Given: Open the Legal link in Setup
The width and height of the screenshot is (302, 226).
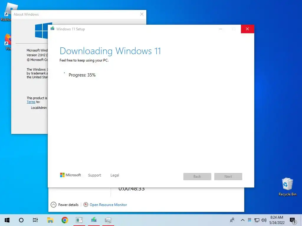Looking at the screenshot, I should click(115, 175).
